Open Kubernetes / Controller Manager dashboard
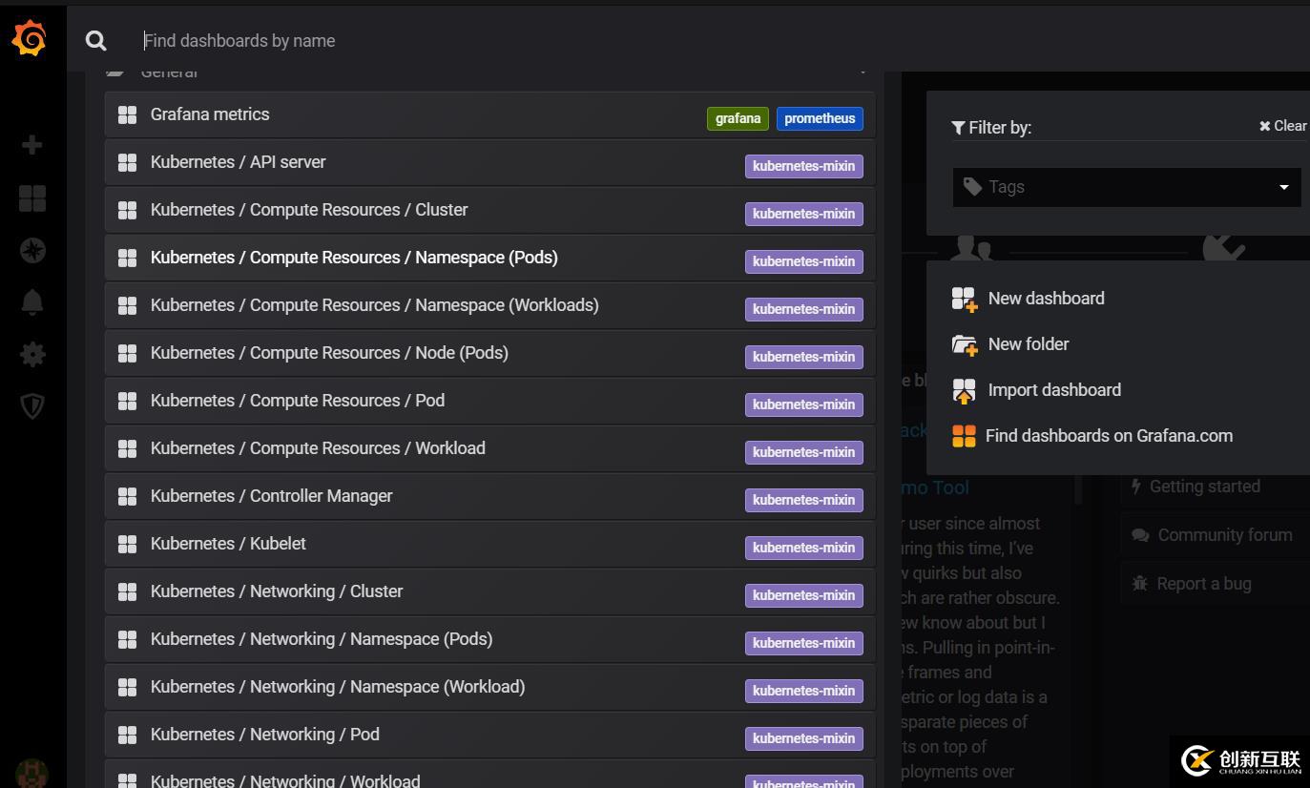The width and height of the screenshot is (1310, 788). (489, 496)
